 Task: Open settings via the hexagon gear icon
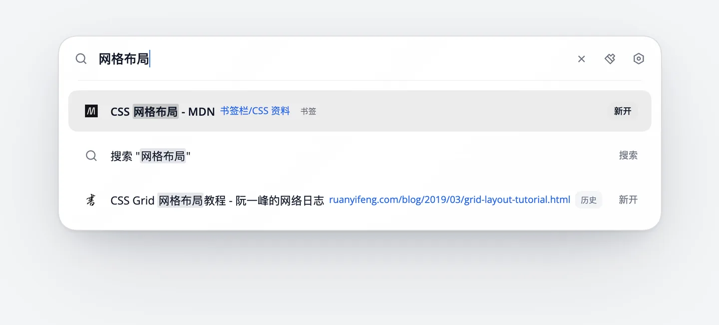coord(639,59)
